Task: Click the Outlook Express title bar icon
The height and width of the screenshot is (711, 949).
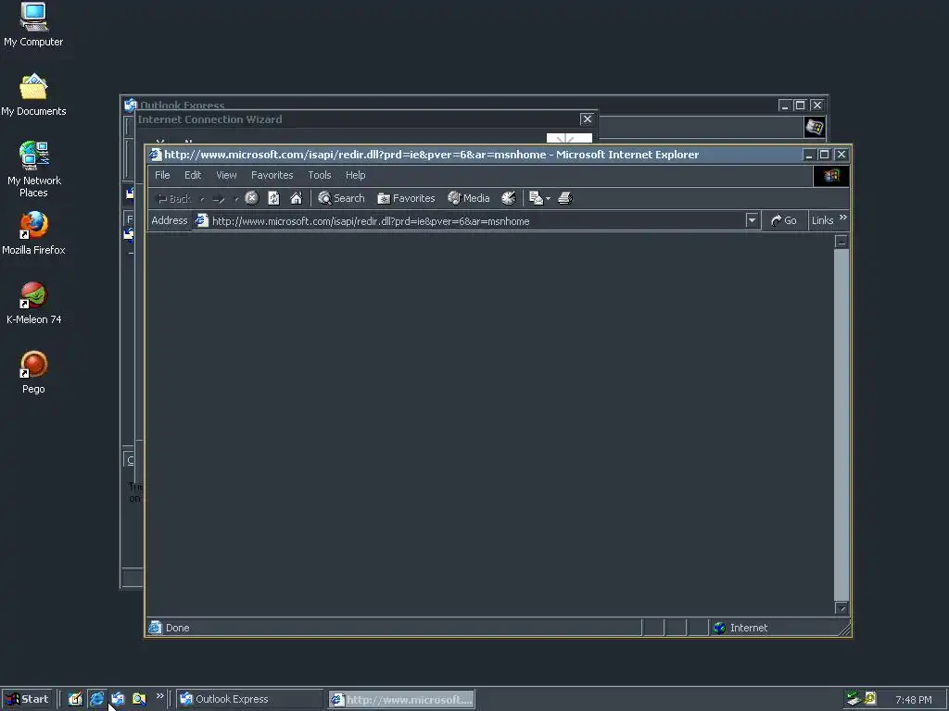Action: [x=130, y=106]
